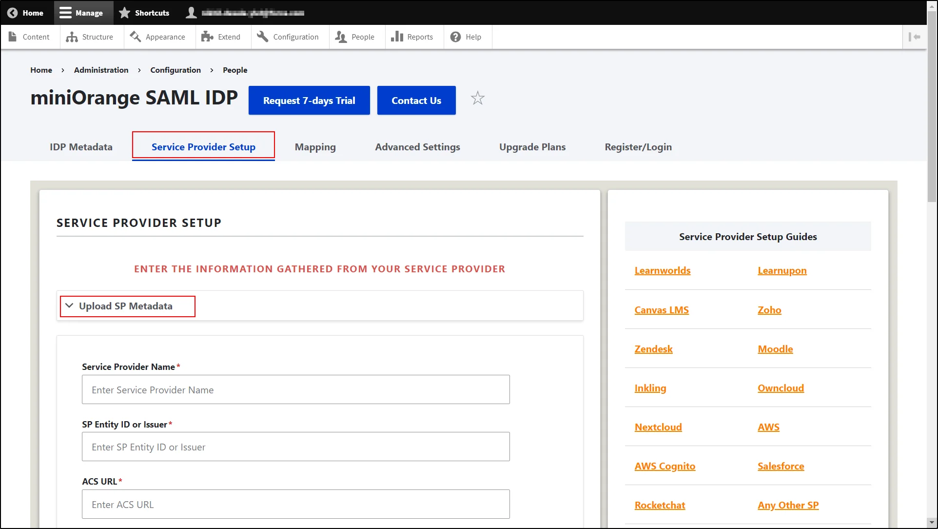
Task: Switch to Advanced Settings tab
Action: coord(418,147)
